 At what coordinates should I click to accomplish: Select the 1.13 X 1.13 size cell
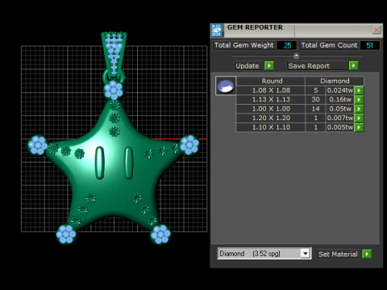point(271,100)
